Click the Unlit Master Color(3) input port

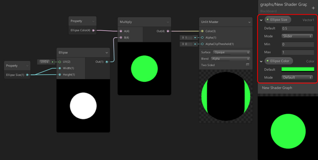tap(202, 31)
